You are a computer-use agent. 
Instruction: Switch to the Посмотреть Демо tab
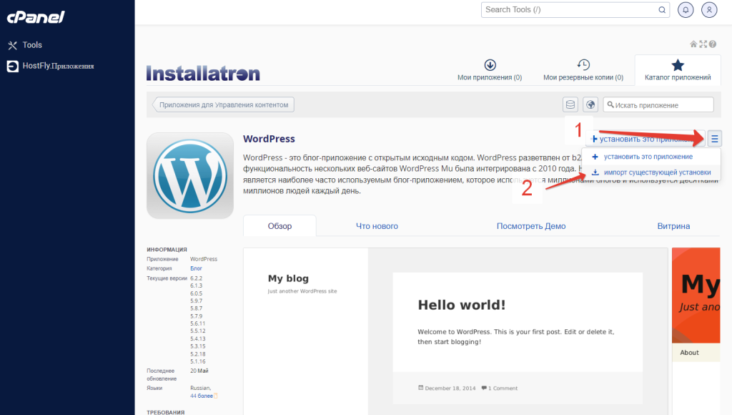click(x=531, y=225)
